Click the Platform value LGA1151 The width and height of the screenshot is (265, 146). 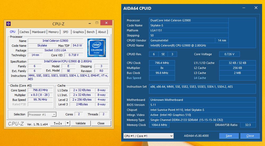coord(189,30)
